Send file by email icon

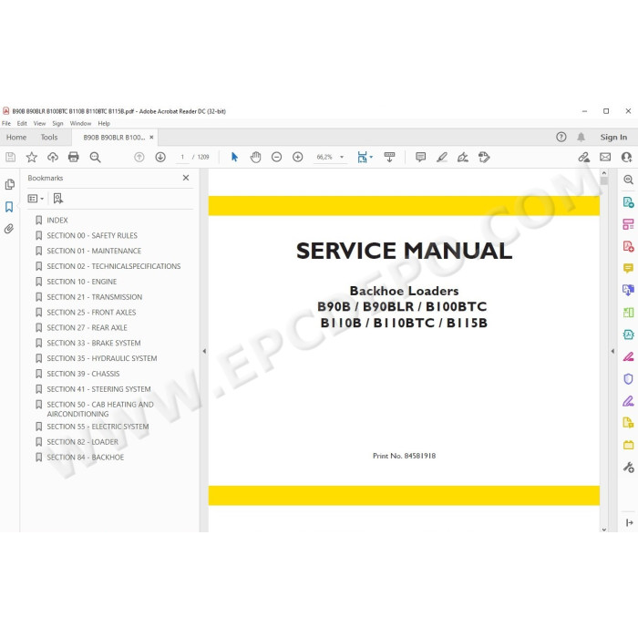point(605,157)
